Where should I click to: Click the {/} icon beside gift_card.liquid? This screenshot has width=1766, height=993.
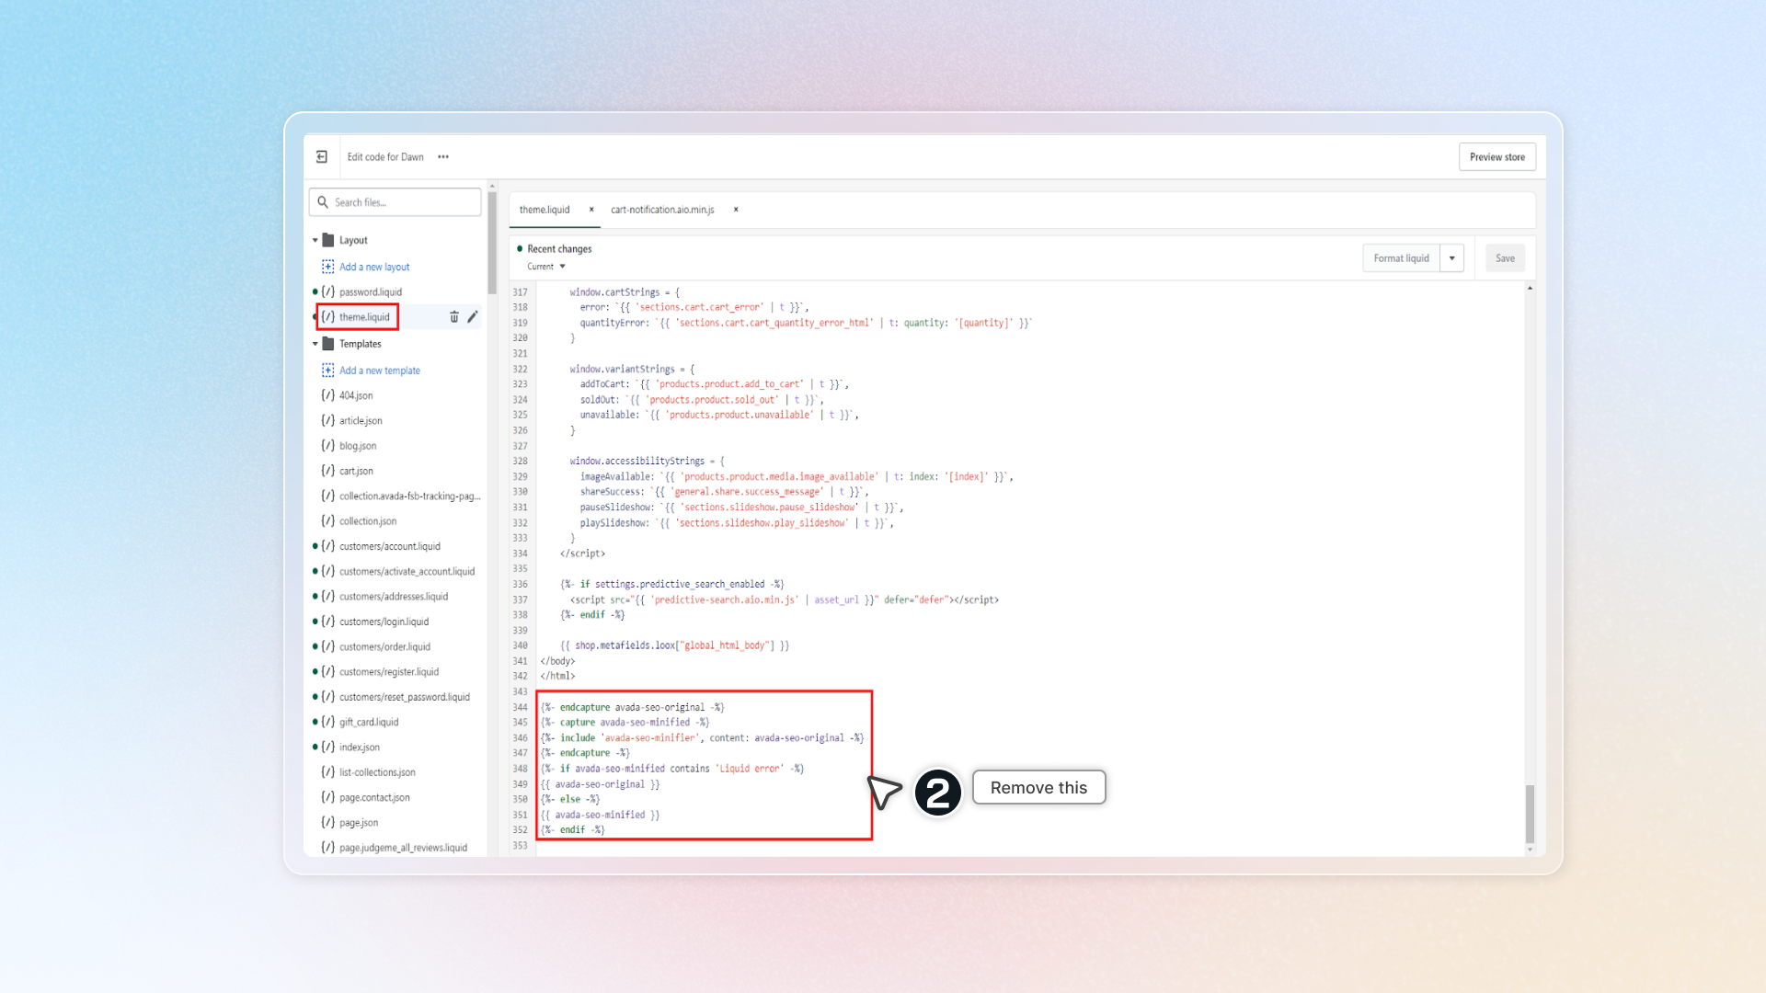[x=327, y=722]
